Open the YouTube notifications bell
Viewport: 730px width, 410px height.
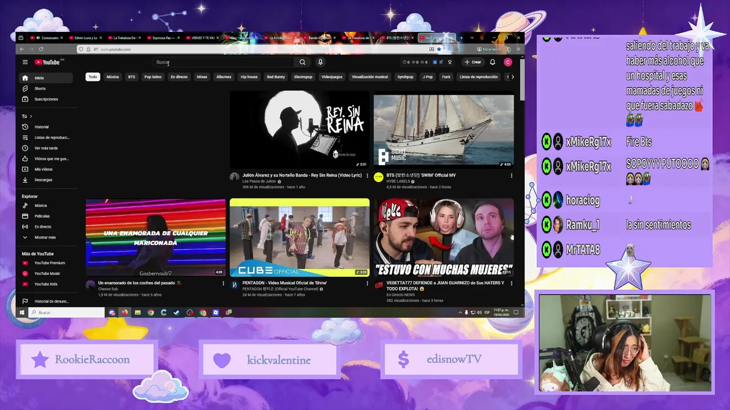(492, 62)
